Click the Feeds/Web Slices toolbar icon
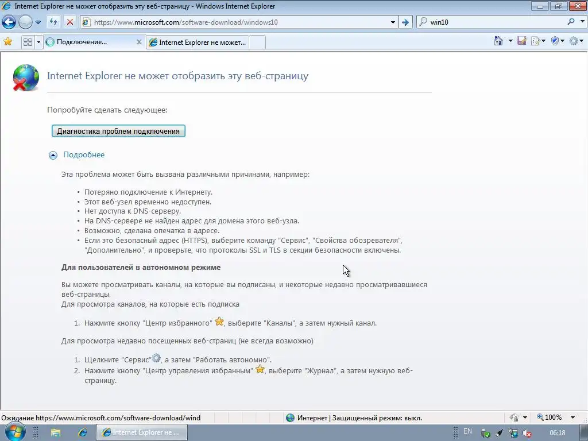Image resolution: width=588 pixels, height=441 pixels. tap(521, 41)
